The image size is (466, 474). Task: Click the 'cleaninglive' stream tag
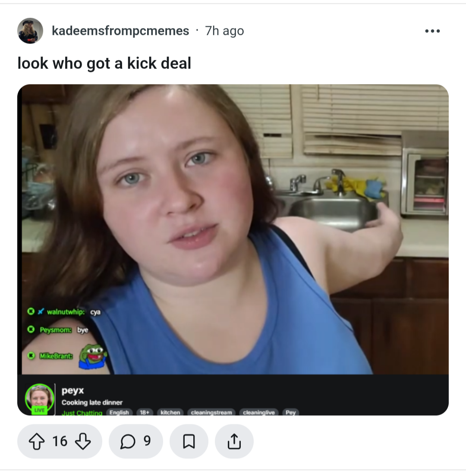(259, 412)
